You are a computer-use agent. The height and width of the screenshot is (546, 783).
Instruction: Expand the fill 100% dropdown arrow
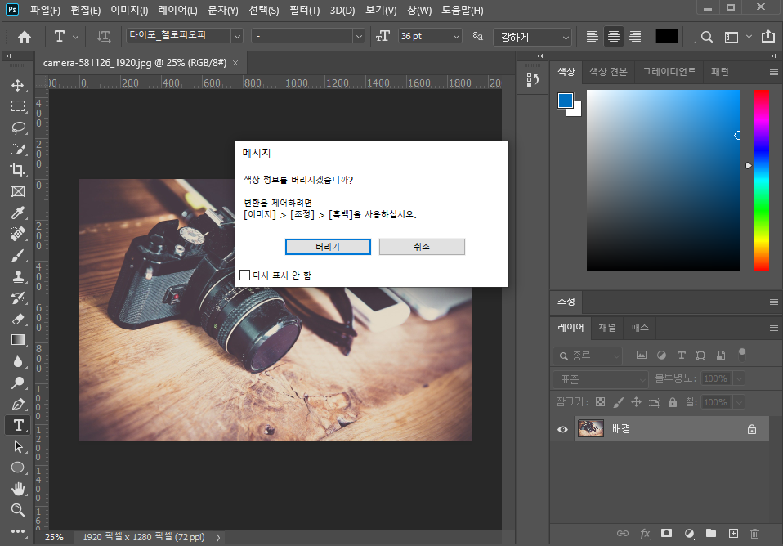click(739, 402)
